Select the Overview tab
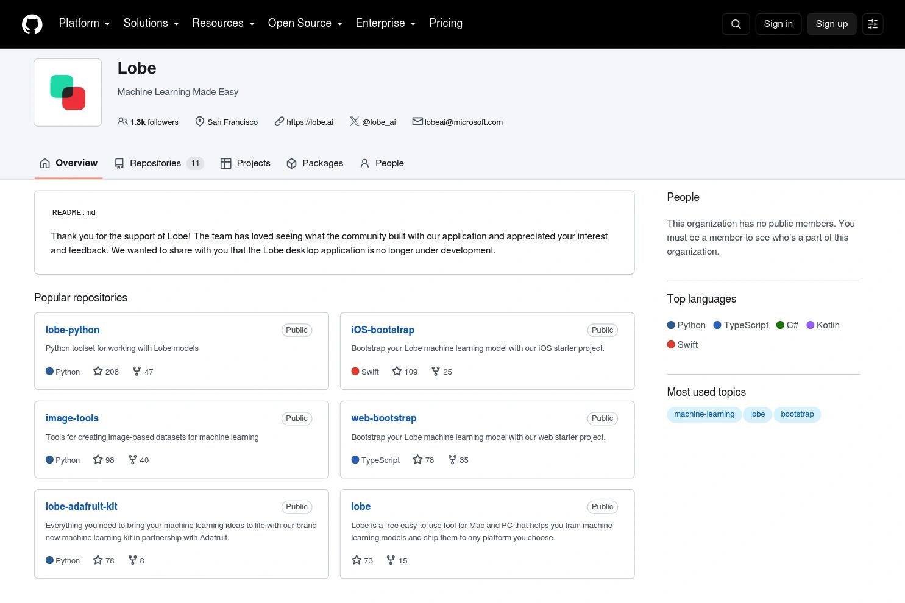 tap(69, 163)
